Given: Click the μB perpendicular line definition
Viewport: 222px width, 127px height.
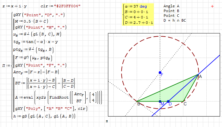Looking at the screenshot, I should [x=37, y=34].
